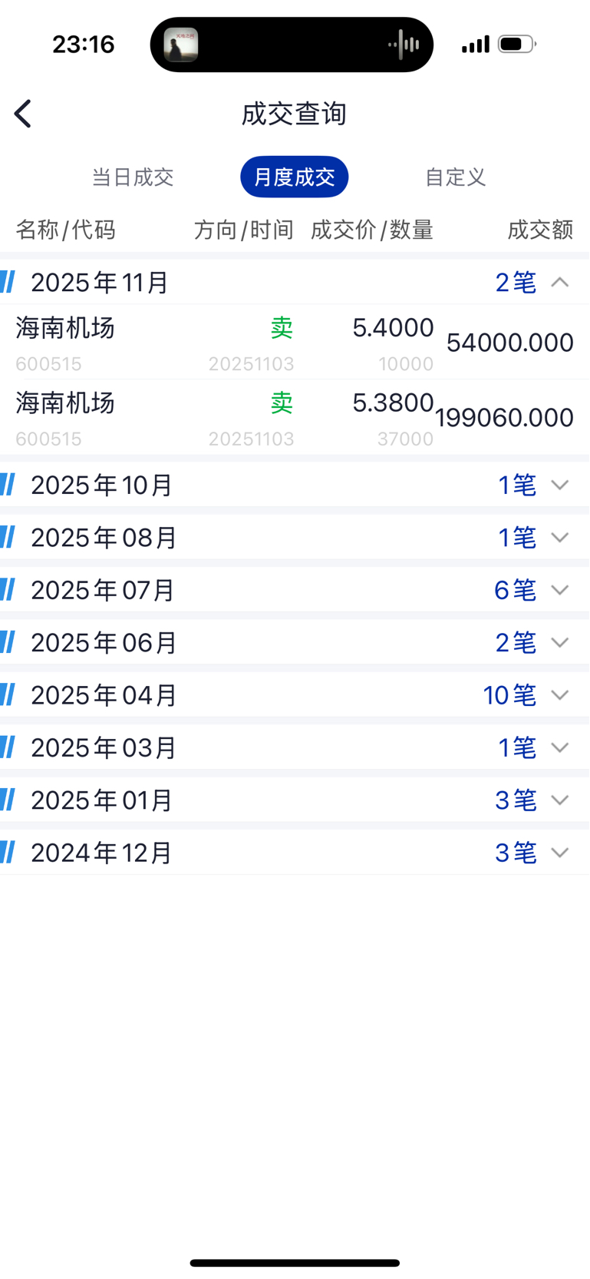Screen dimensions: 590x1279
Task: Expand the 2025年06月 trades chevron
Action: click(x=560, y=642)
